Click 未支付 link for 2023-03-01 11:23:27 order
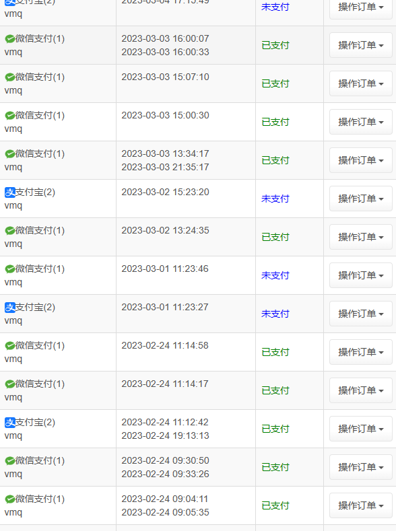This screenshot has width=396, height=531. pos(275,314)
